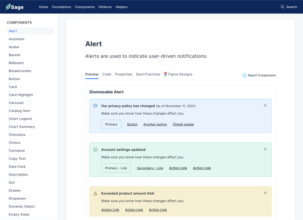Click the flag icon in blue alert

(x=95, y=106)
